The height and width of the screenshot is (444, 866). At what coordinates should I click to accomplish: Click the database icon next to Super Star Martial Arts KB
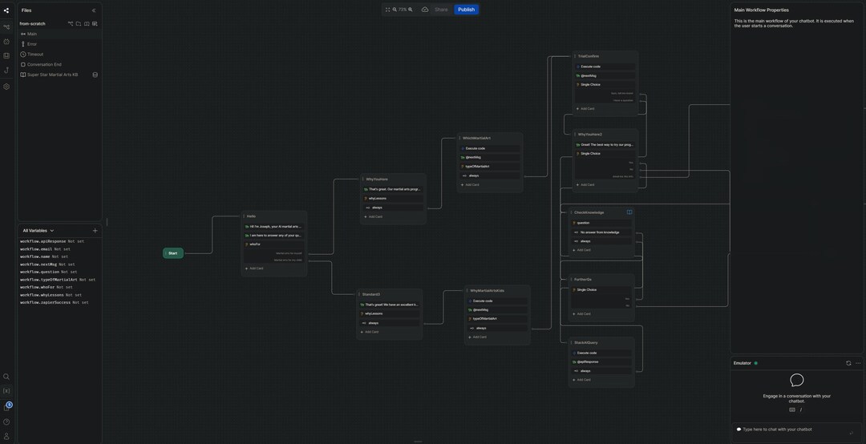coord(95,75)
